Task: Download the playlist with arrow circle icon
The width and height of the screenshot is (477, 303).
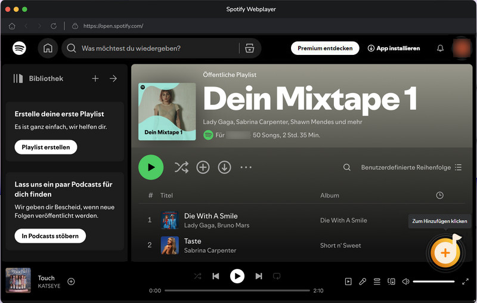Action: point(225,168)
